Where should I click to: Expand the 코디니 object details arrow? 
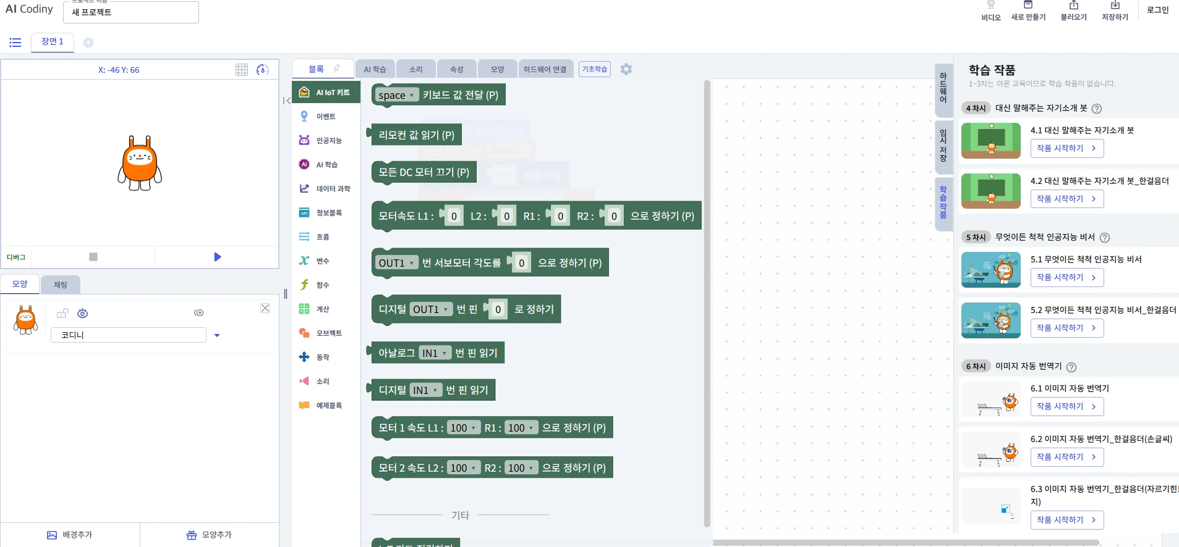click(x=217, y=335)
